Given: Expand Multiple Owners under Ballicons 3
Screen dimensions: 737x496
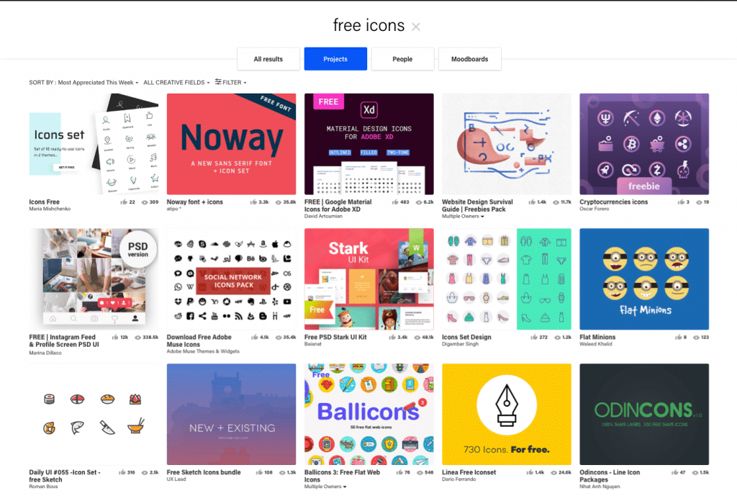Looking at the screenshot, I should (325, 487).
